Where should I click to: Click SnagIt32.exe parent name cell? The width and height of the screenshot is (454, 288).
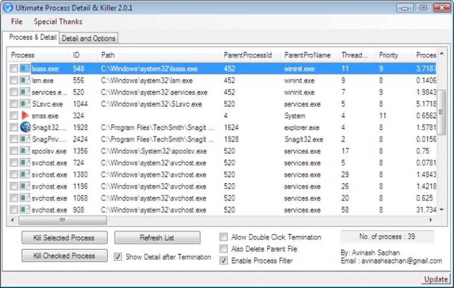click(304, 139)
